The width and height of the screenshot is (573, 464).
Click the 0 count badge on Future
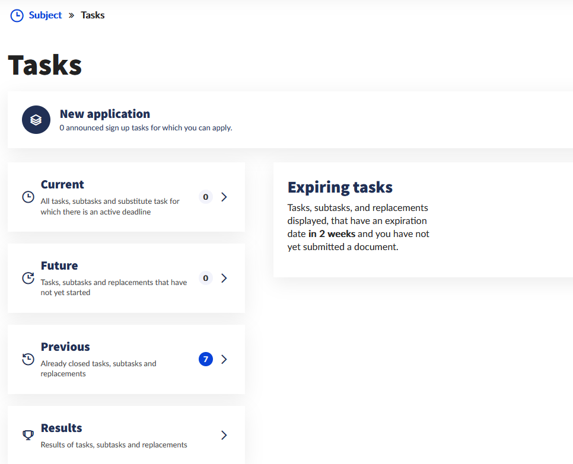pyautogui.click(x=205, y=278)
